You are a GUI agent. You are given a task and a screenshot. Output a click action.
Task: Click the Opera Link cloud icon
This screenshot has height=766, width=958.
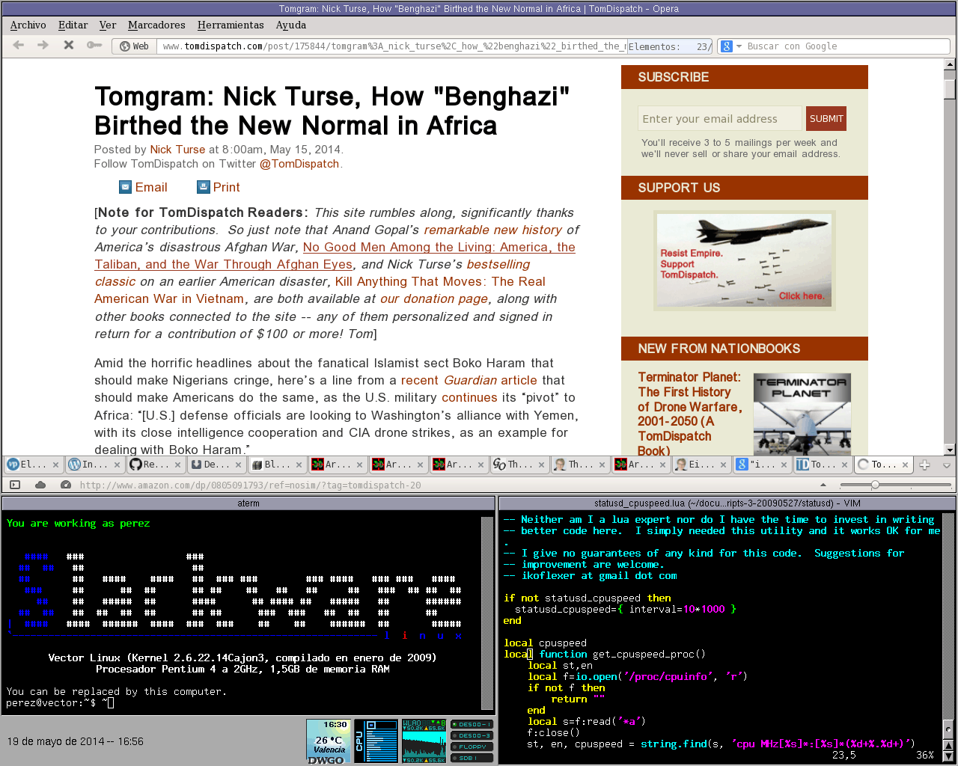click(40, 485)
